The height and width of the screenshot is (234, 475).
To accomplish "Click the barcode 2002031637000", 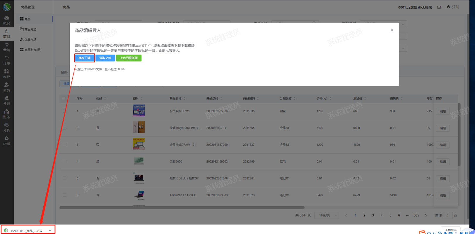I will pyautogui.click(x=217, y=145).
